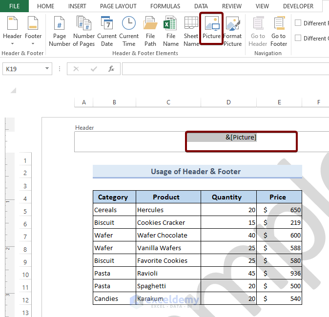Click the Cancel (X) formula bar button

click(x=76, y=69)
